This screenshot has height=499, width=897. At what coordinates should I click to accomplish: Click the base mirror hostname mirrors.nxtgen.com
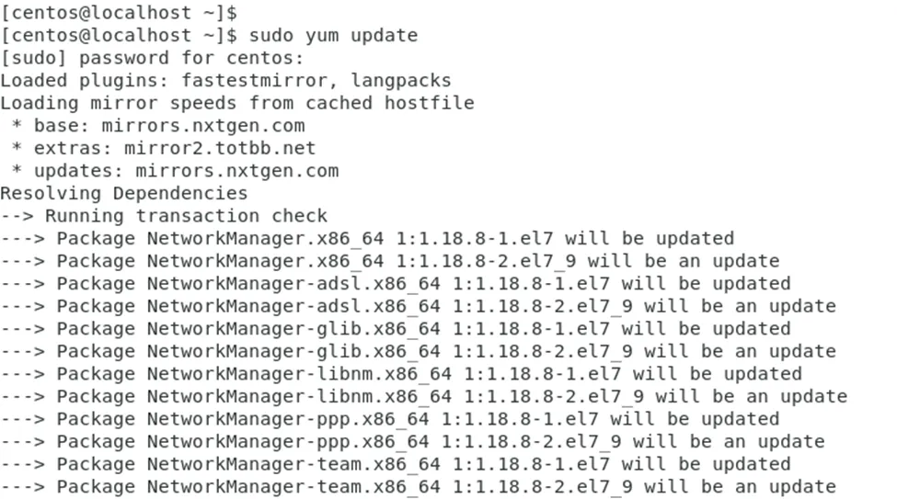tap(202, 126)
